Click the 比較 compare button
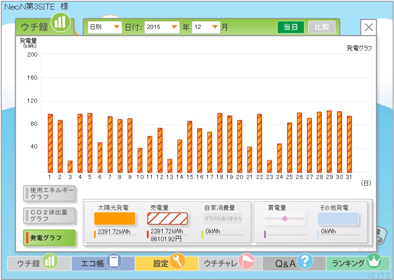The width and height of the screenshot is (394, 280). tap(322, 27)
